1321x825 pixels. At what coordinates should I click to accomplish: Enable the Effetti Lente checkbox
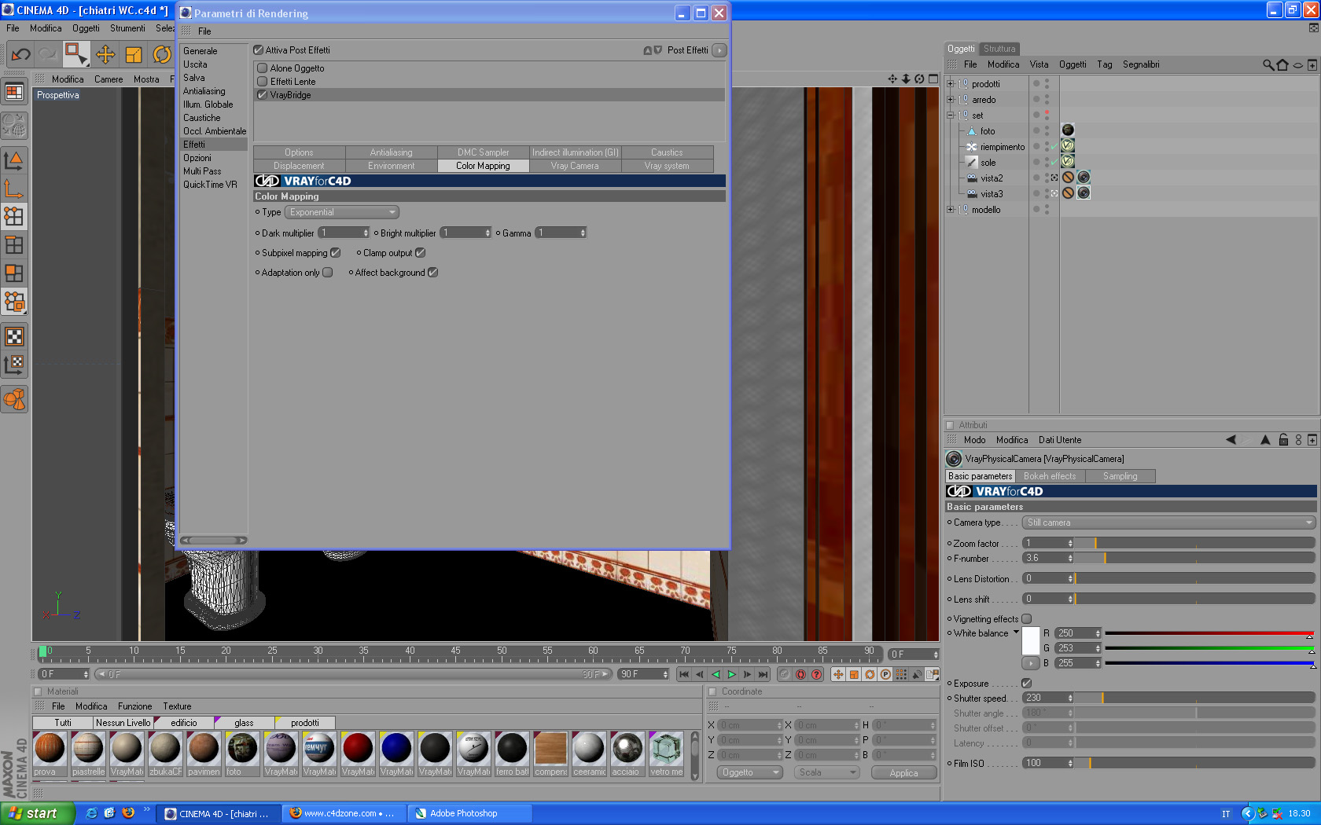coord(263,82)
